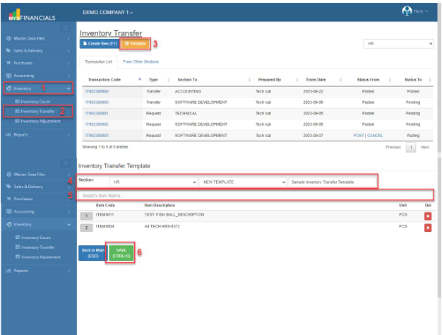The width and height of the screenshot is (442, 335).
Task: Sort the table by Trans Date
Action: pos(314,80)
